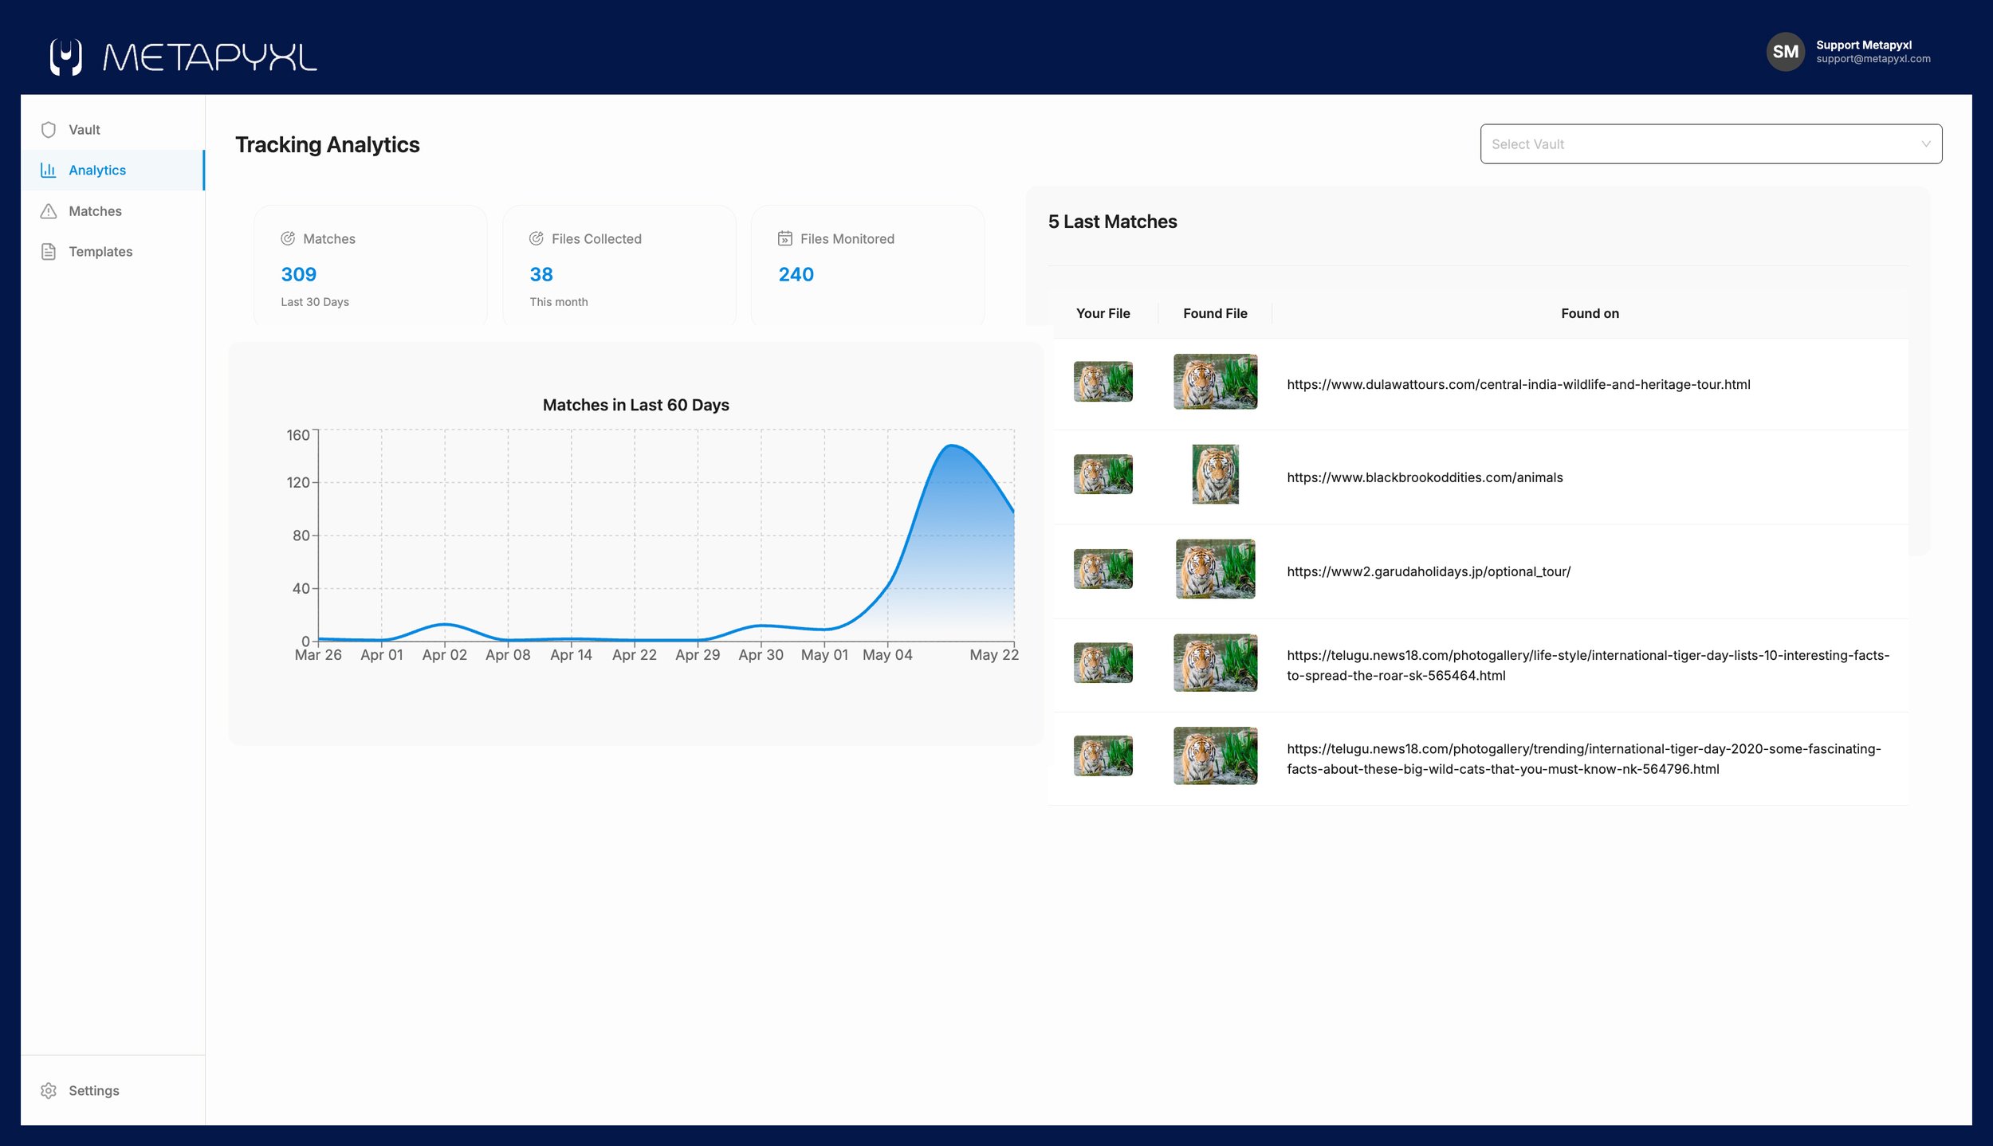Click the Matches card target icon
The image size is (1993, 1146).
[x=288, y=238]
